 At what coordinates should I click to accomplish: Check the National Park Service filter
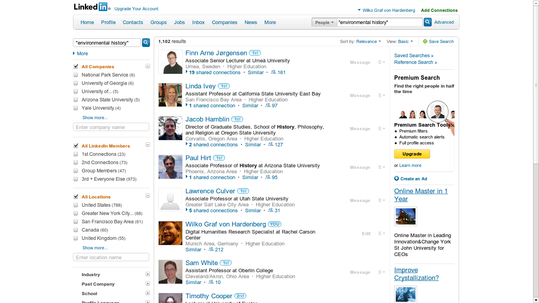coord(76,75)
